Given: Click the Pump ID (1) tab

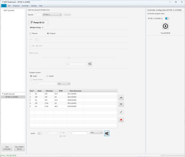Looking at the screenshot, I should pos(38,23).
